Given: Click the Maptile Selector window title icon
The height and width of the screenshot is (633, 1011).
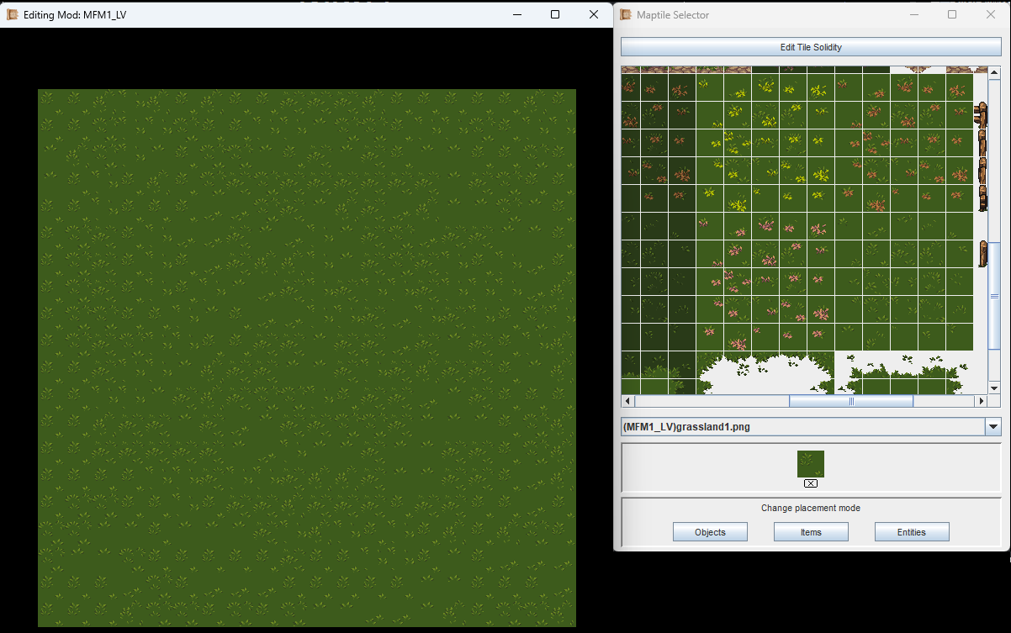Looking at the screenshot, I should click(626, 14).
